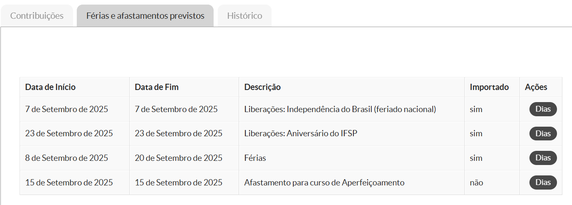Click the Data de Fim column header

pyautogui.click(x=156, y=87)
